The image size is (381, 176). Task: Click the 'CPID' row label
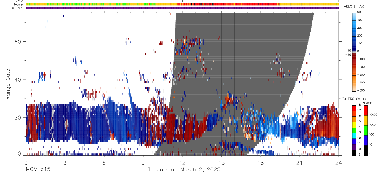(x=19, y=1)
